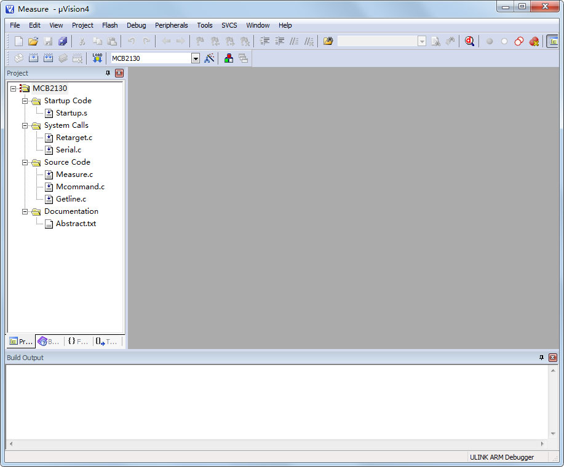Image resolution: width=564 pixels, height=467 pixels.
Task: Open the File menu
Action: (x=15, y=25)
